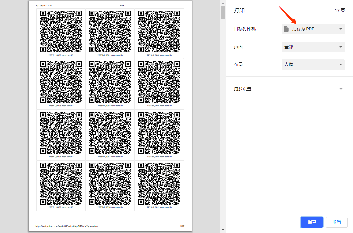The height and width of the screenshot is (233, 353).
Task: Click QR code labeled 2235b1_0006
Action: (x=61, y=133)
